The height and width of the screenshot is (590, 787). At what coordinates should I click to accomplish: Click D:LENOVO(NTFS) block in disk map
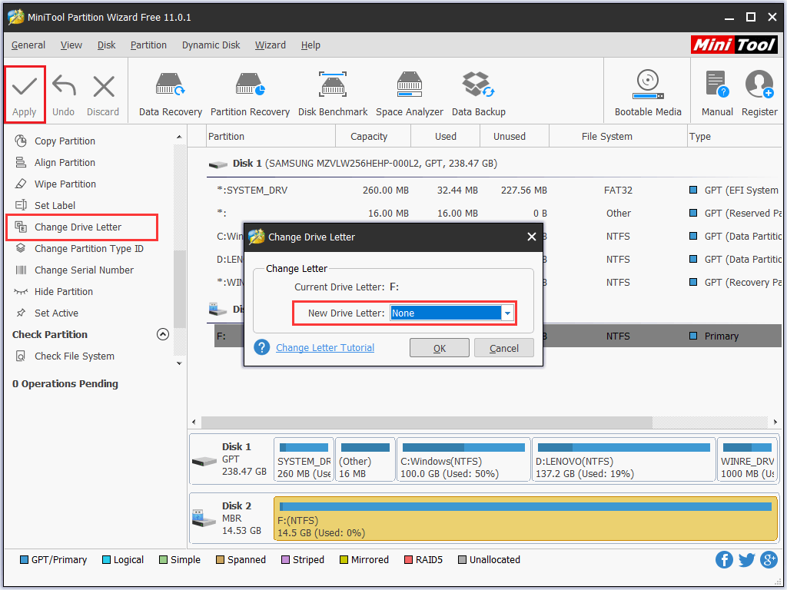pos(623,459)
